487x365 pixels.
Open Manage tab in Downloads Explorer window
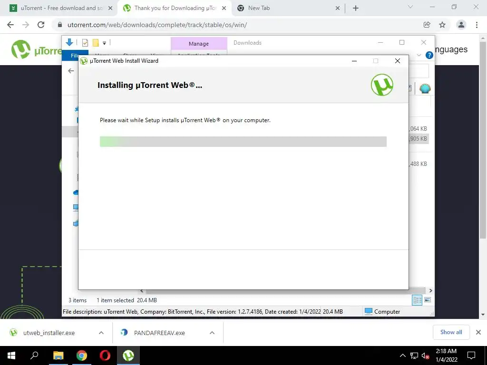tap(199, 43)
